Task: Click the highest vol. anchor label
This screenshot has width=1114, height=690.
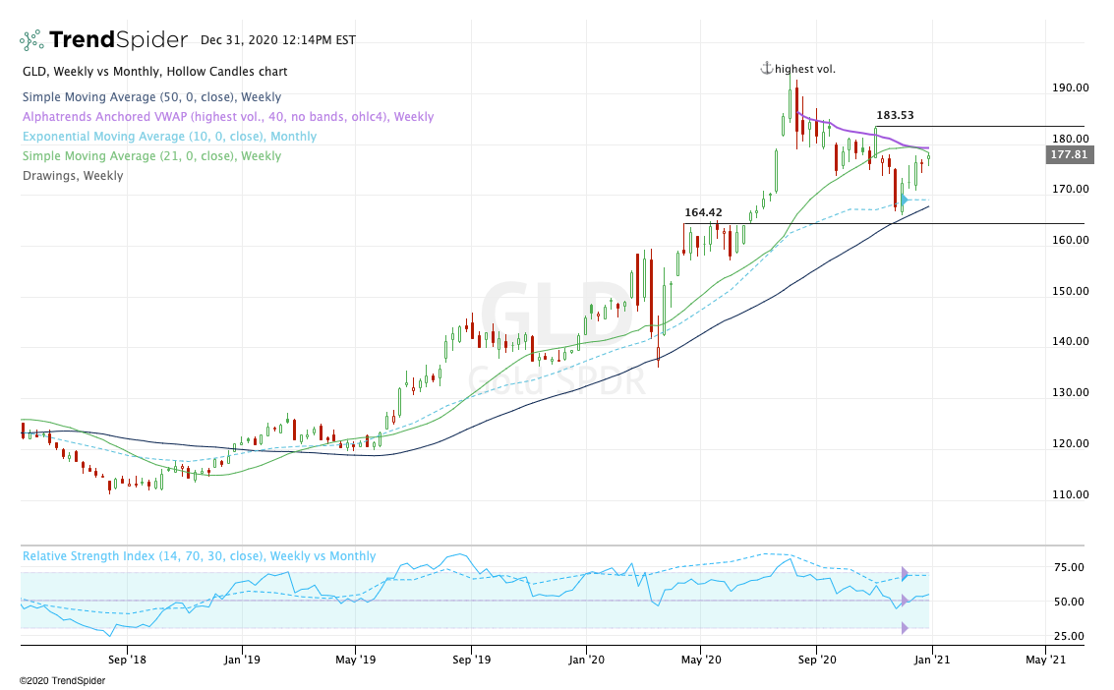Action: (805, 70)
